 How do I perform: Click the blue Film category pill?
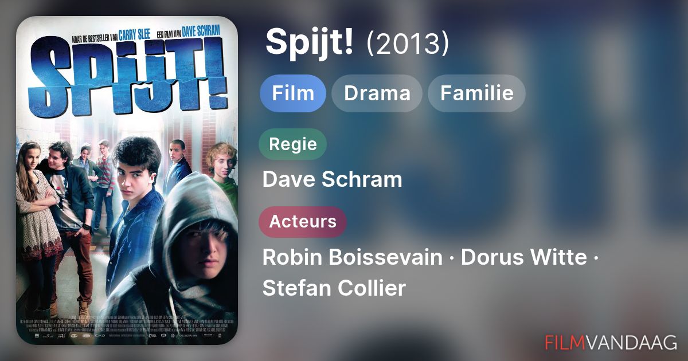(x=293, y=93)
